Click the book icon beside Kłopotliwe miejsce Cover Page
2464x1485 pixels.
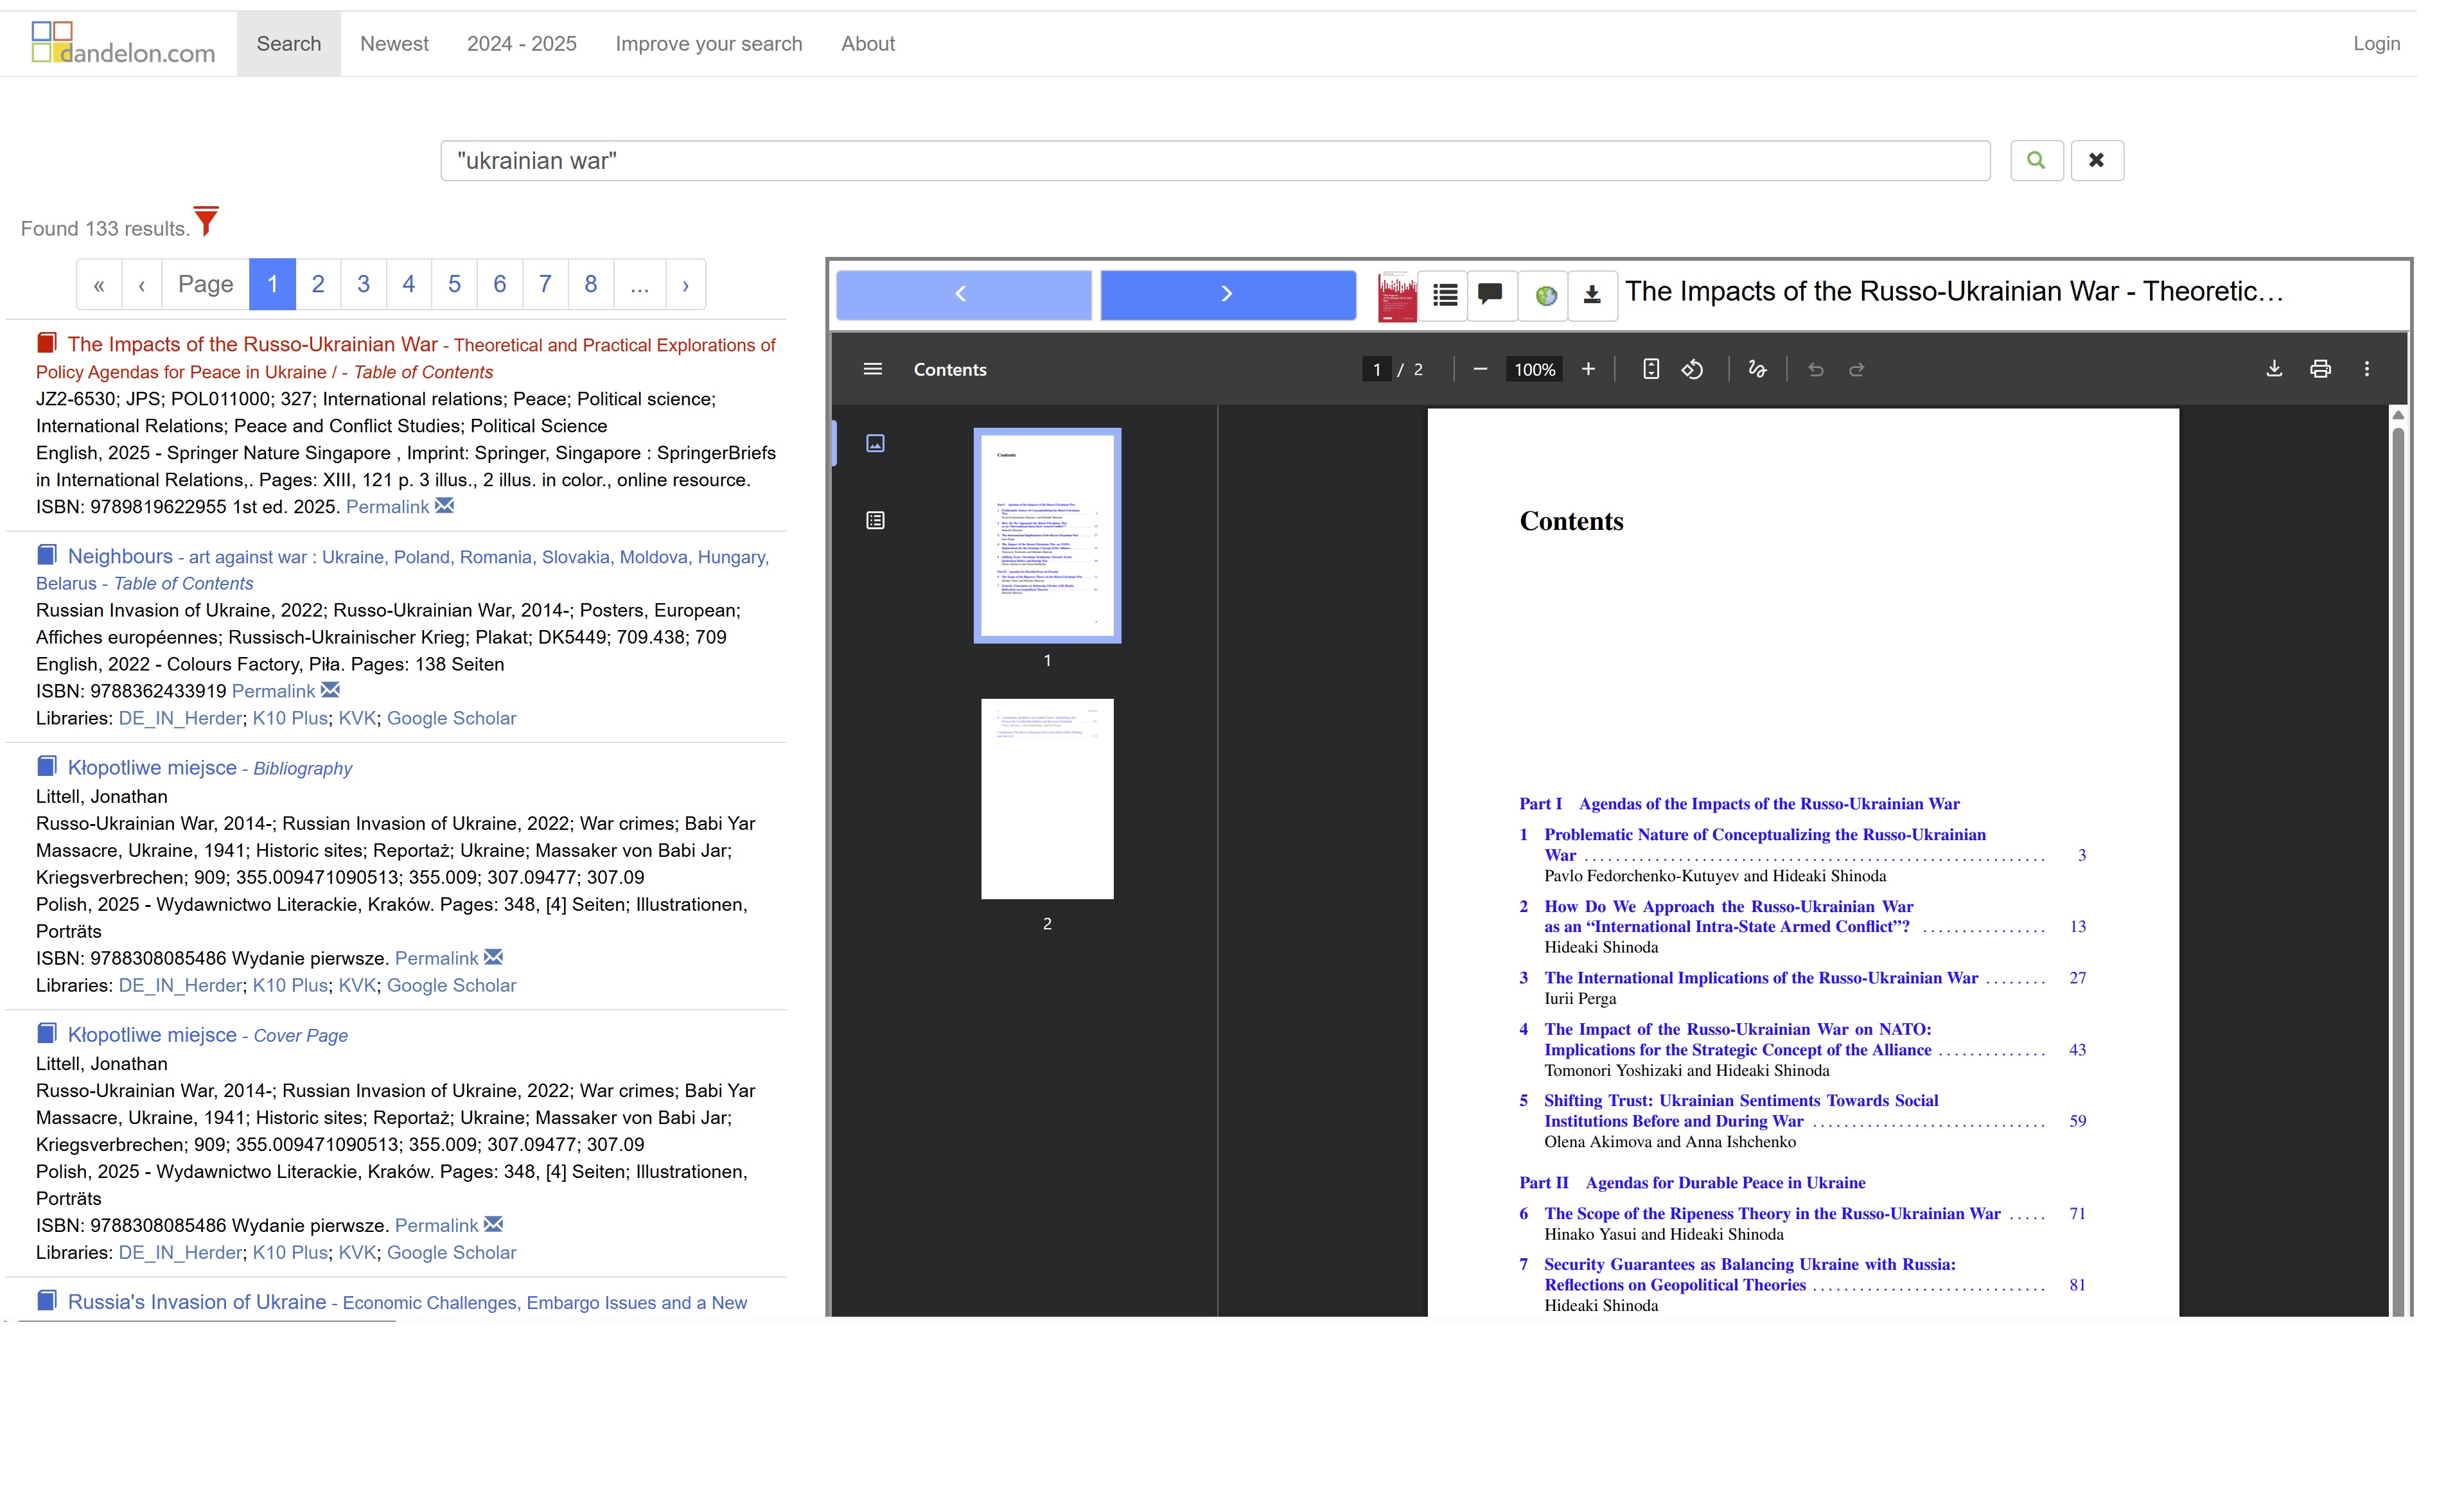(46, 1033)
